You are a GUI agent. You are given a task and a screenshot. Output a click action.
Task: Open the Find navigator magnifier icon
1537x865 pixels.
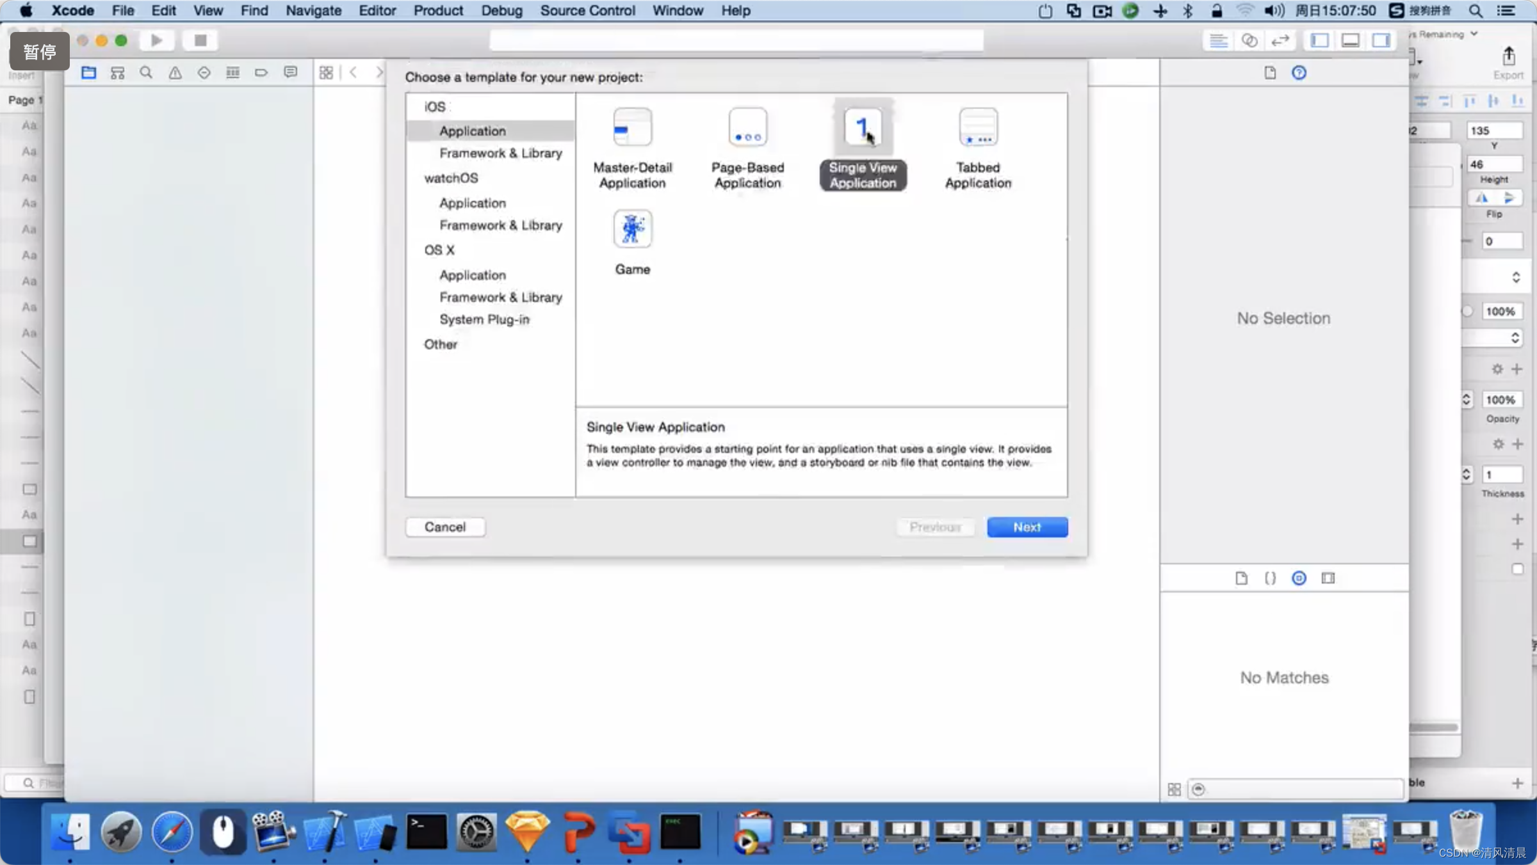[x=146, y=72]
